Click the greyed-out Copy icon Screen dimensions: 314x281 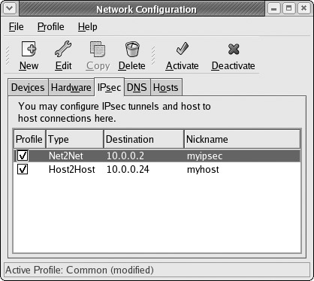click(x=98, y=49)
